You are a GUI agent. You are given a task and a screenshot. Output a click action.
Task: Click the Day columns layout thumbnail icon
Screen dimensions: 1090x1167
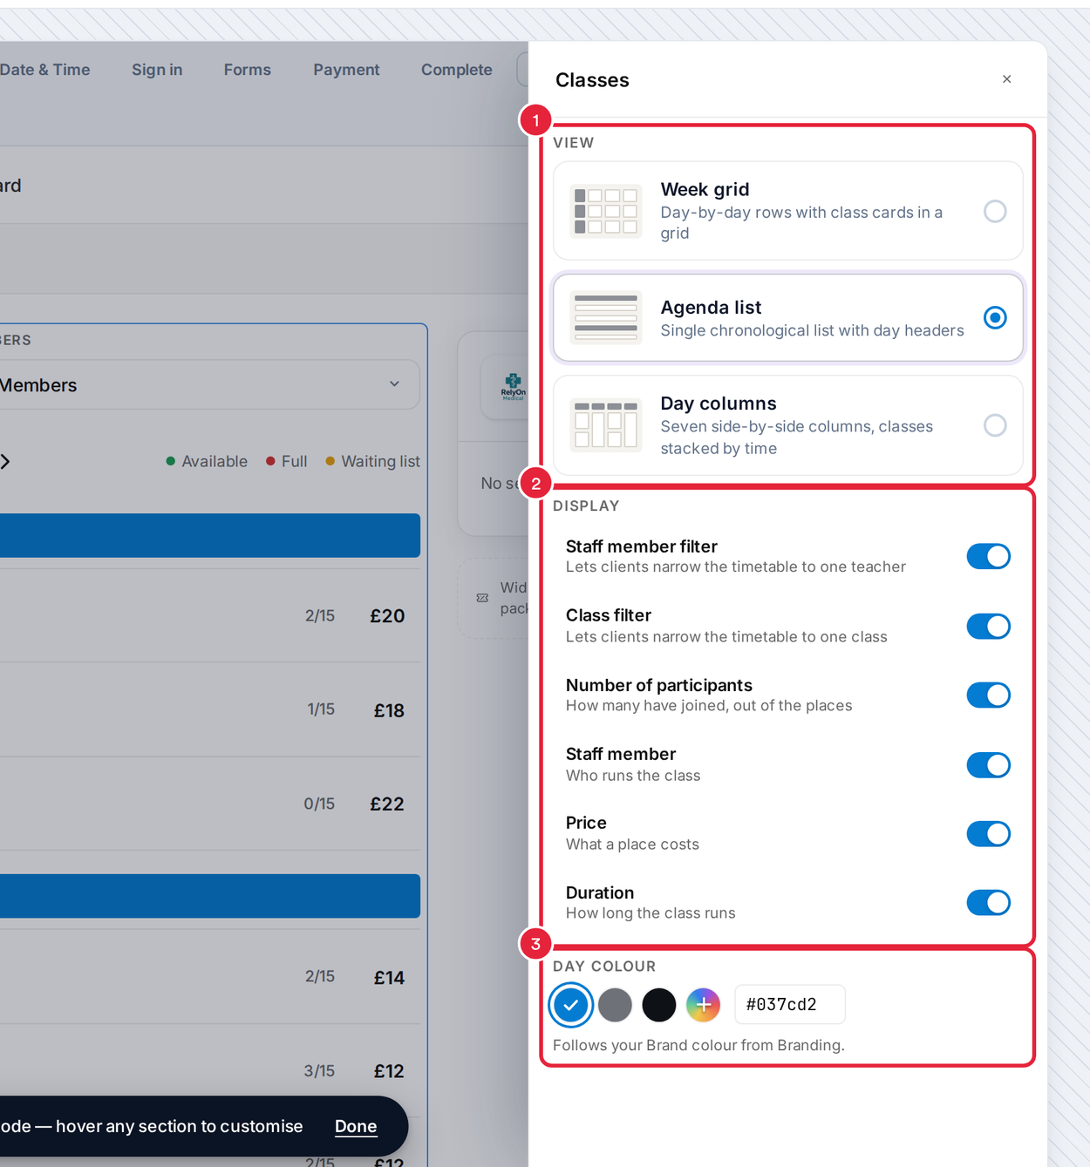point(606,425)
